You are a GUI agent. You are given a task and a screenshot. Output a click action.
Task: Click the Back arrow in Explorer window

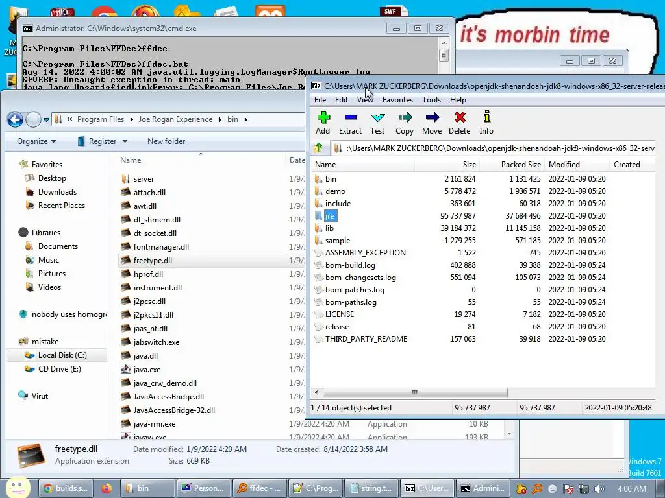point(15,119)
